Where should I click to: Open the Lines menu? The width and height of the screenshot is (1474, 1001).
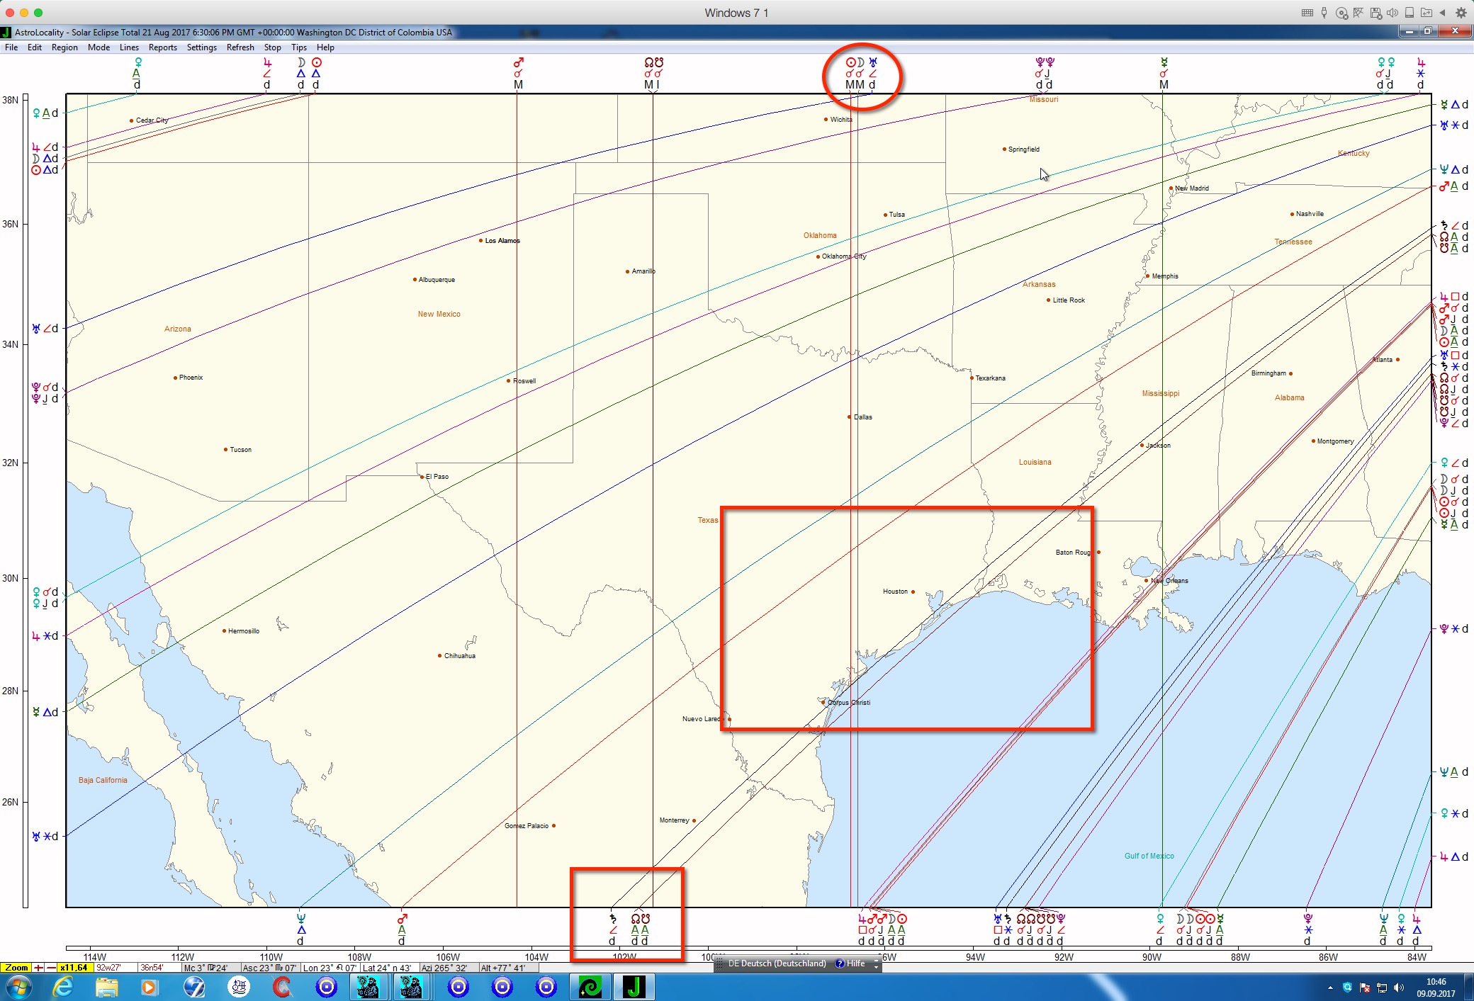[129, 47]
